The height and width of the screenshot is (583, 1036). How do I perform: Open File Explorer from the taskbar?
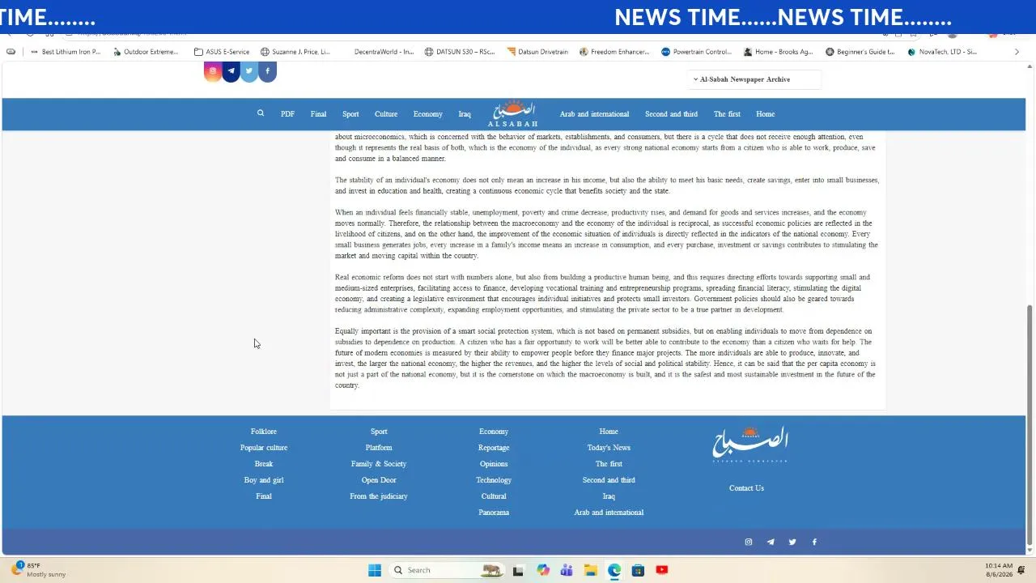coord(591,570)
